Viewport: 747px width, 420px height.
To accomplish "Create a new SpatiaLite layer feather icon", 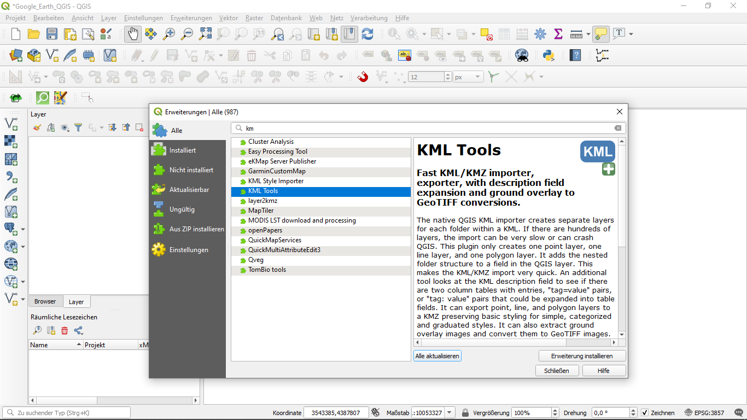I will [x=70, y=55].
